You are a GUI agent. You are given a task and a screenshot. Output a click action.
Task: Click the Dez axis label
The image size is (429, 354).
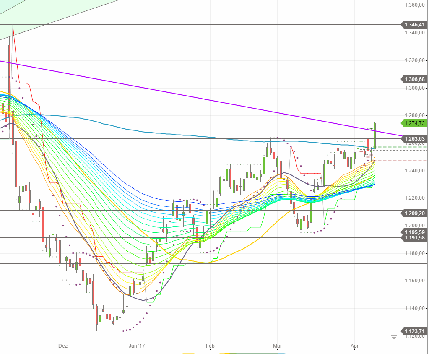coord(63,346)
